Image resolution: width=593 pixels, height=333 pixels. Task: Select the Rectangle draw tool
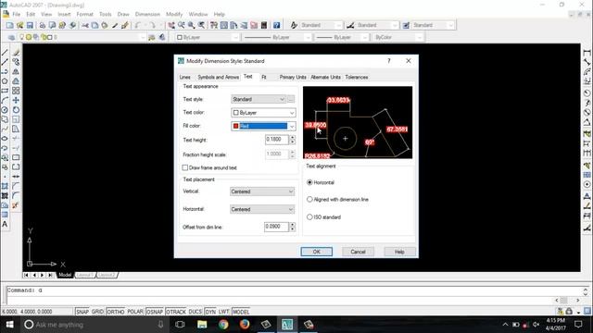tap(5, 91)
